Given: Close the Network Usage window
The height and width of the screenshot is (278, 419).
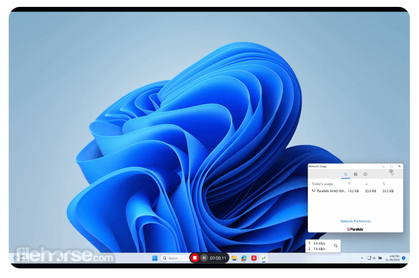Looking at the screenshot, I should point(399,167).
